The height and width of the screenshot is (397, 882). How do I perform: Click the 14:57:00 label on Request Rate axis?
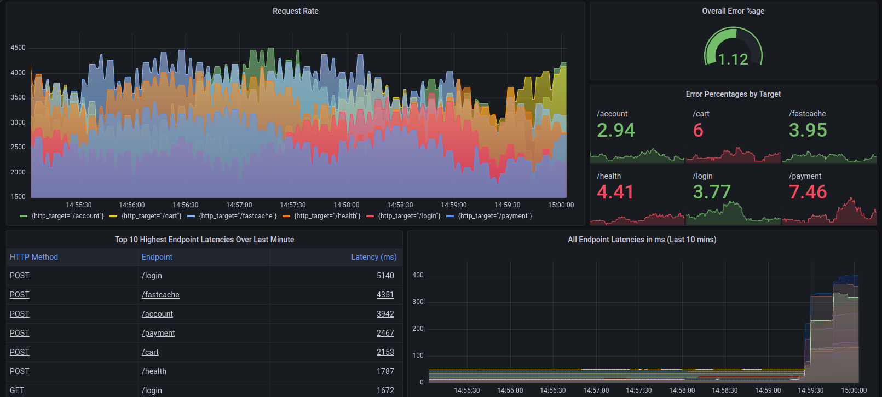click(x=239, y=205)
